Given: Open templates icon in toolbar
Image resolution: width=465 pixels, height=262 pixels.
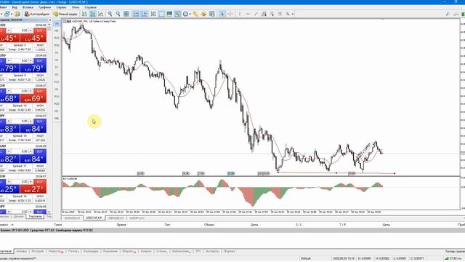Looking at the screenshot, I should coord(195,14).
